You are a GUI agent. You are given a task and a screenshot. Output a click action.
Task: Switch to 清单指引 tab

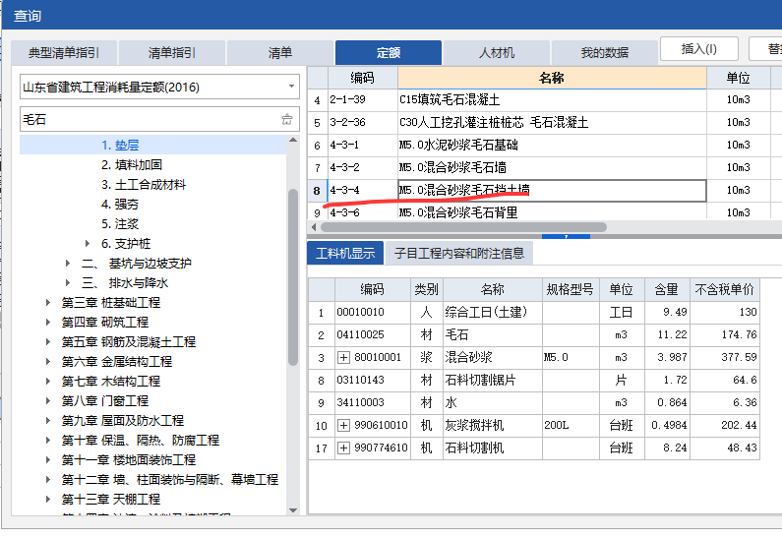point(171,53)
